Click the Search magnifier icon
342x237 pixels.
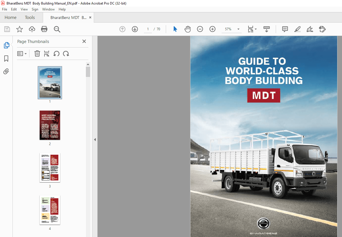tap(57, 29)
